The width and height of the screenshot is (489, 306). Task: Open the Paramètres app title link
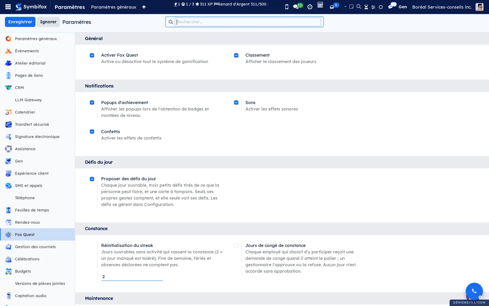[x=70, y=7]
